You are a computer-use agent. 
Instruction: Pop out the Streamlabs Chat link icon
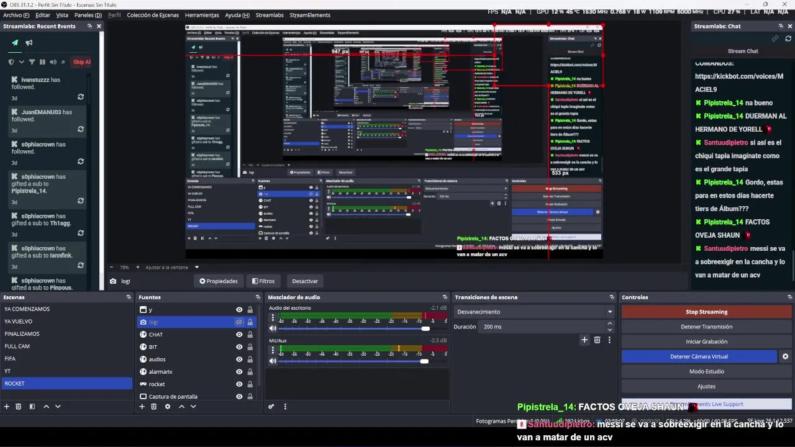pyautogui.click(x=775, y=38)
